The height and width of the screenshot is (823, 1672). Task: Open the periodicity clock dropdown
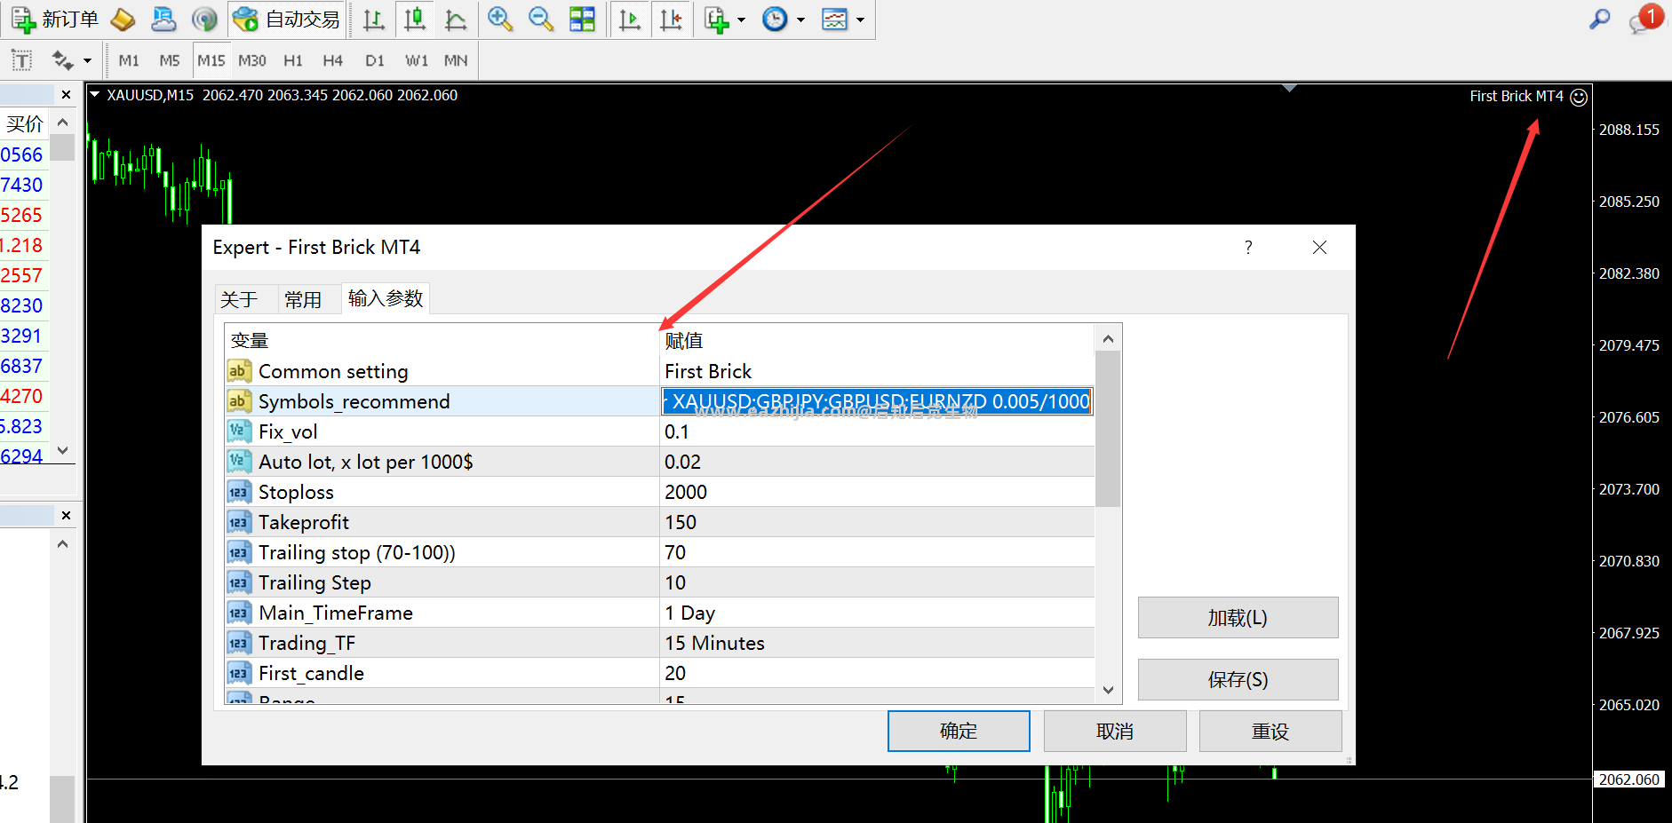click(x=800, y=20)
